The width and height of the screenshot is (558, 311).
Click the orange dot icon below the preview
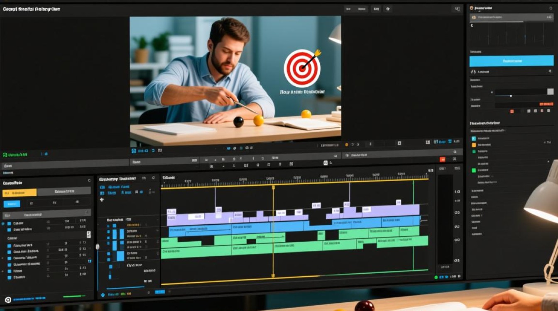(347, 144)
